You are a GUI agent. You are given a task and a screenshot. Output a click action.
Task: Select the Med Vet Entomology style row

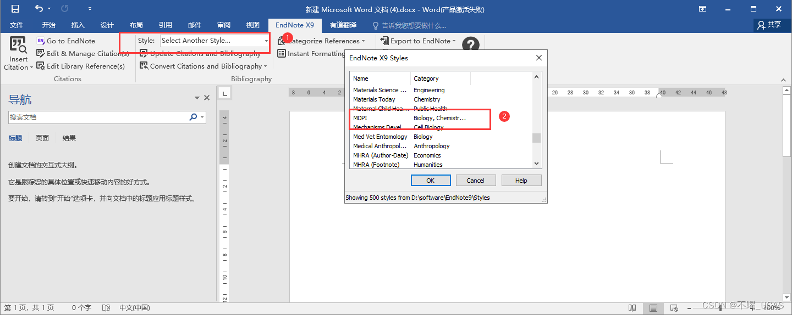(x=441, y=137)
